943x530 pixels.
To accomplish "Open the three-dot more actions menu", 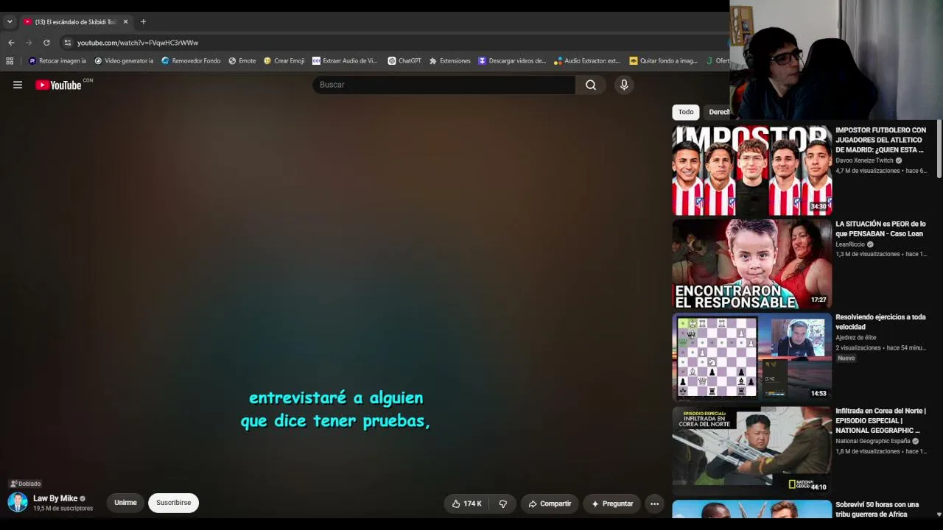I will coord(654,504).
